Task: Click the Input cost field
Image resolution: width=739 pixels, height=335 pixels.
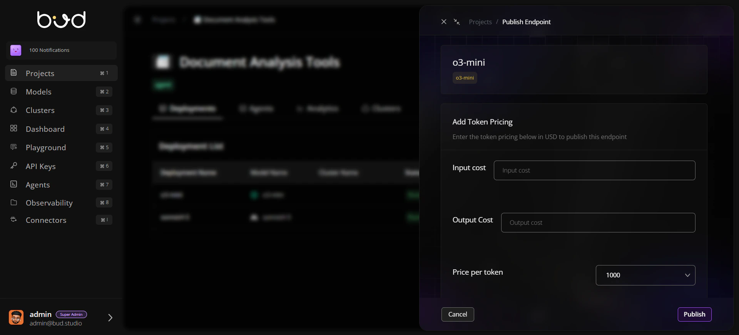Action: (594, 170)
